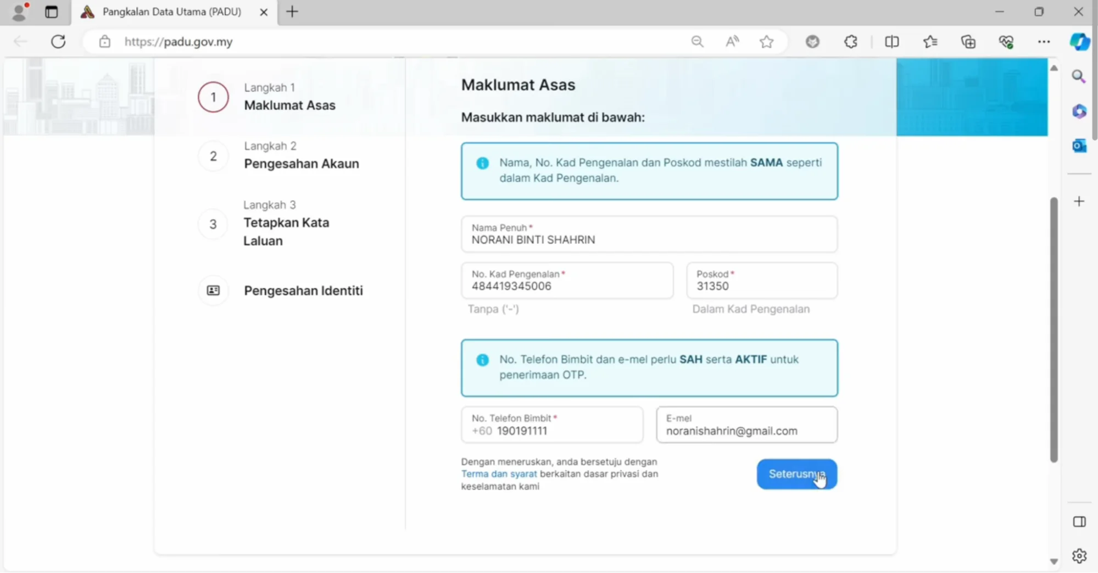
Task: Refresh the PADU page
Action: click(x=58, y=42)
